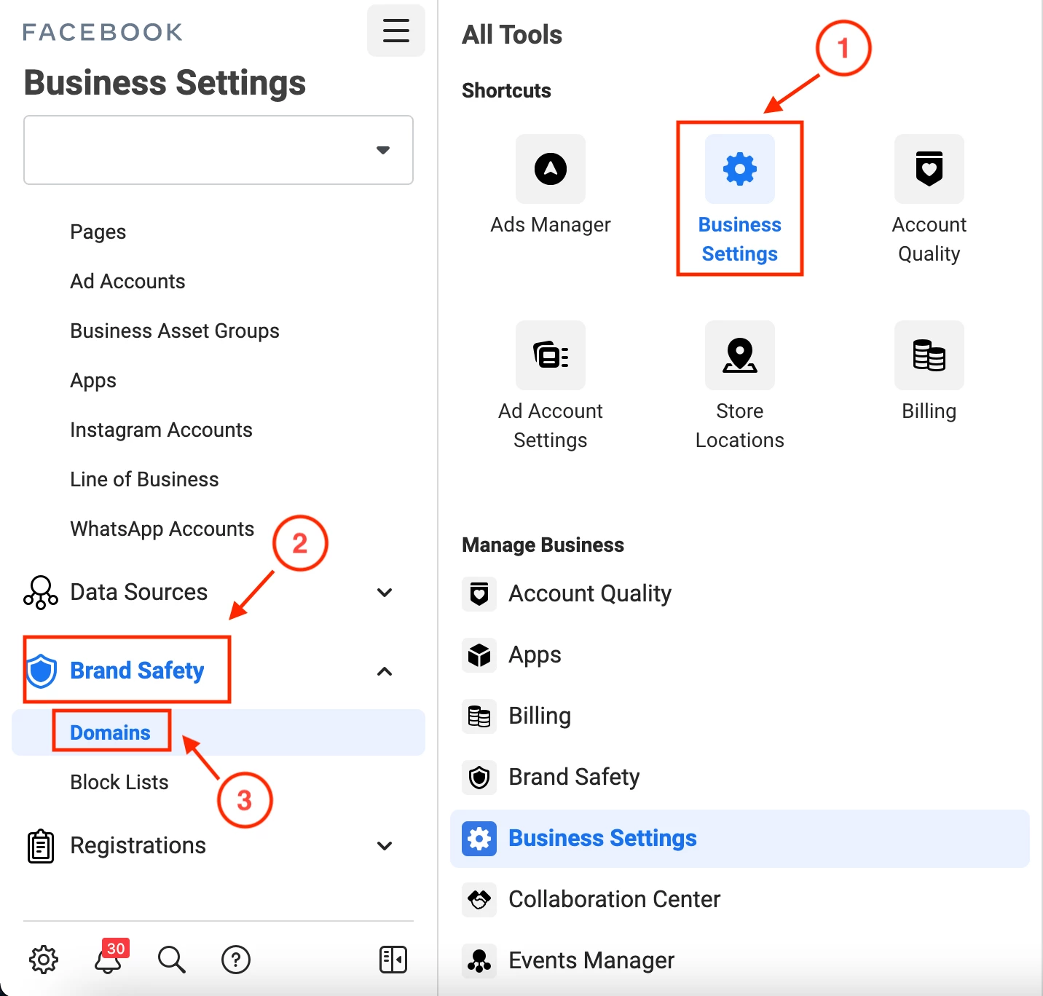The image size is (1043, 996).
Task: Click the Registrations clipboard icon
Action: (41, 846)
